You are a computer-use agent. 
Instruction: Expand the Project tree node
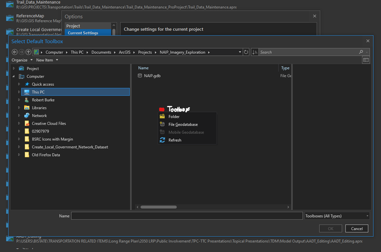[14, 68]
